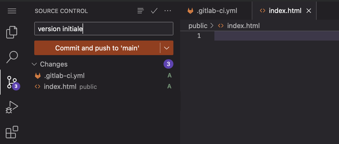Image resolution: width=339 pixels, height=144 pixels.
Task: Click the GitLab icon beside .gitlab-ci.yml in Changes
Action: point(38,76)
